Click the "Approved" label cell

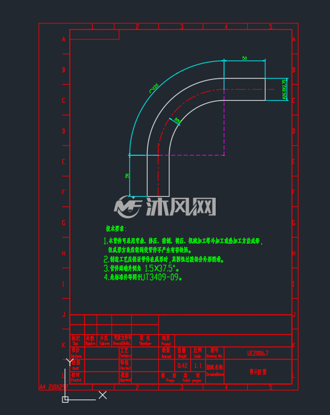pyautogui.click(x=125, y=377)
